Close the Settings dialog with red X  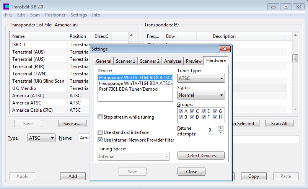[x=224, y=49]
